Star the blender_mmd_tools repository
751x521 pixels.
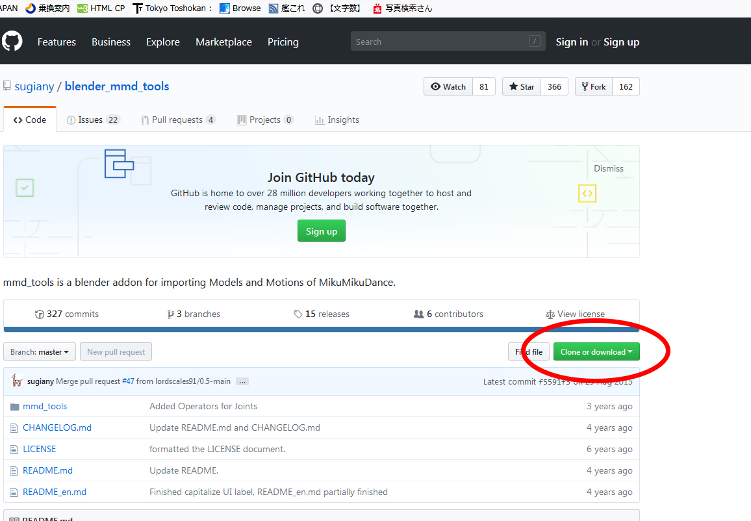[522, 86]
